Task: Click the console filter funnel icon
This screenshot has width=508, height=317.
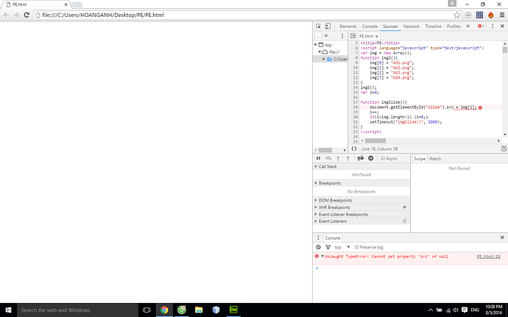Action: (x=327, y=247)
